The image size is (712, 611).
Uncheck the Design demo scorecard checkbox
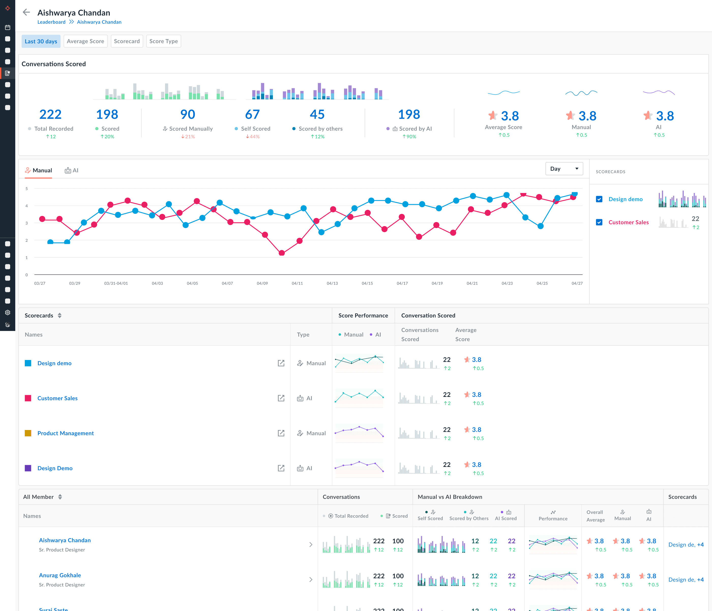click(599, 199)
